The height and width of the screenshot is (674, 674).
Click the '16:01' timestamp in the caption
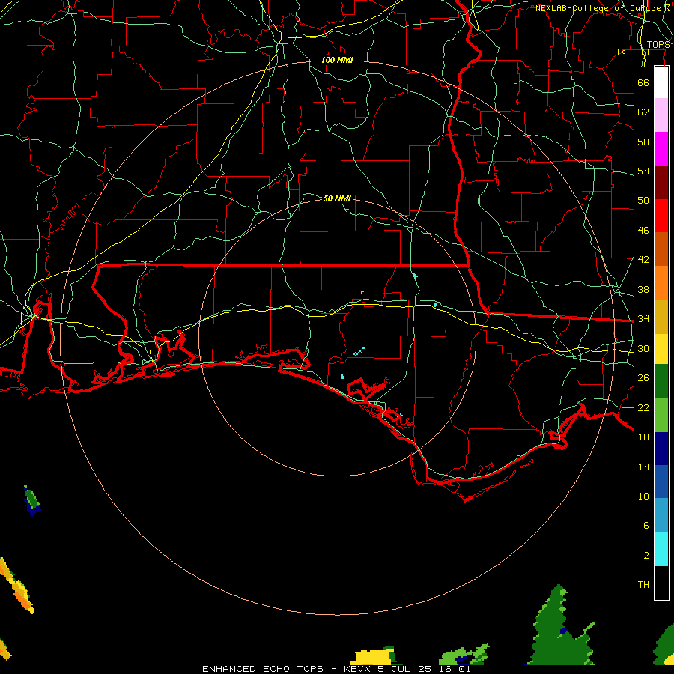coord(455,669)
